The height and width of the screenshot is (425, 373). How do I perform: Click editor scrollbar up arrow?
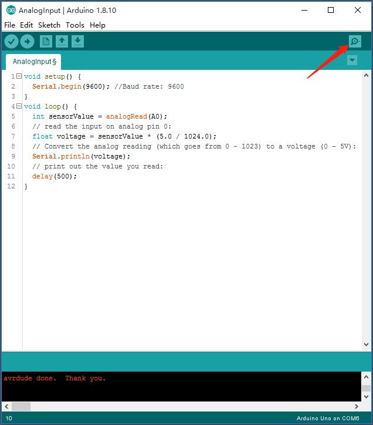tap(366, 75)
